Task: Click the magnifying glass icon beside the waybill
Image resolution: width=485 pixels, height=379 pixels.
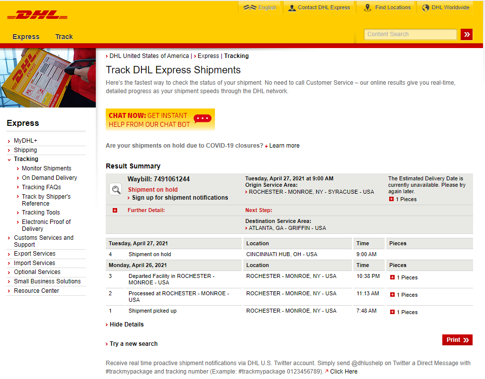Action: tap(115, 189)
